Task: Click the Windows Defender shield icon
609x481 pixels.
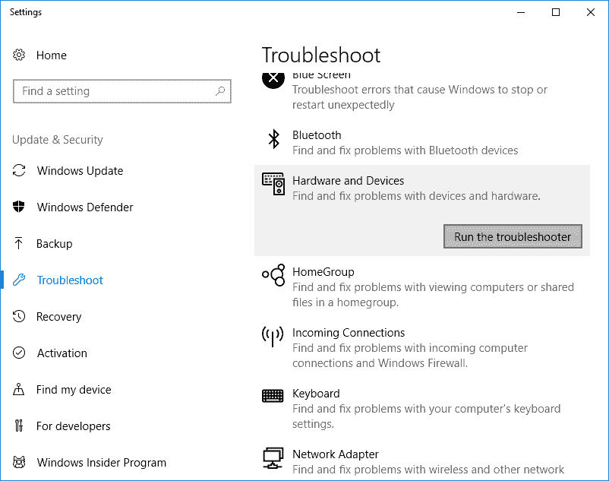Action: [19, 207]
